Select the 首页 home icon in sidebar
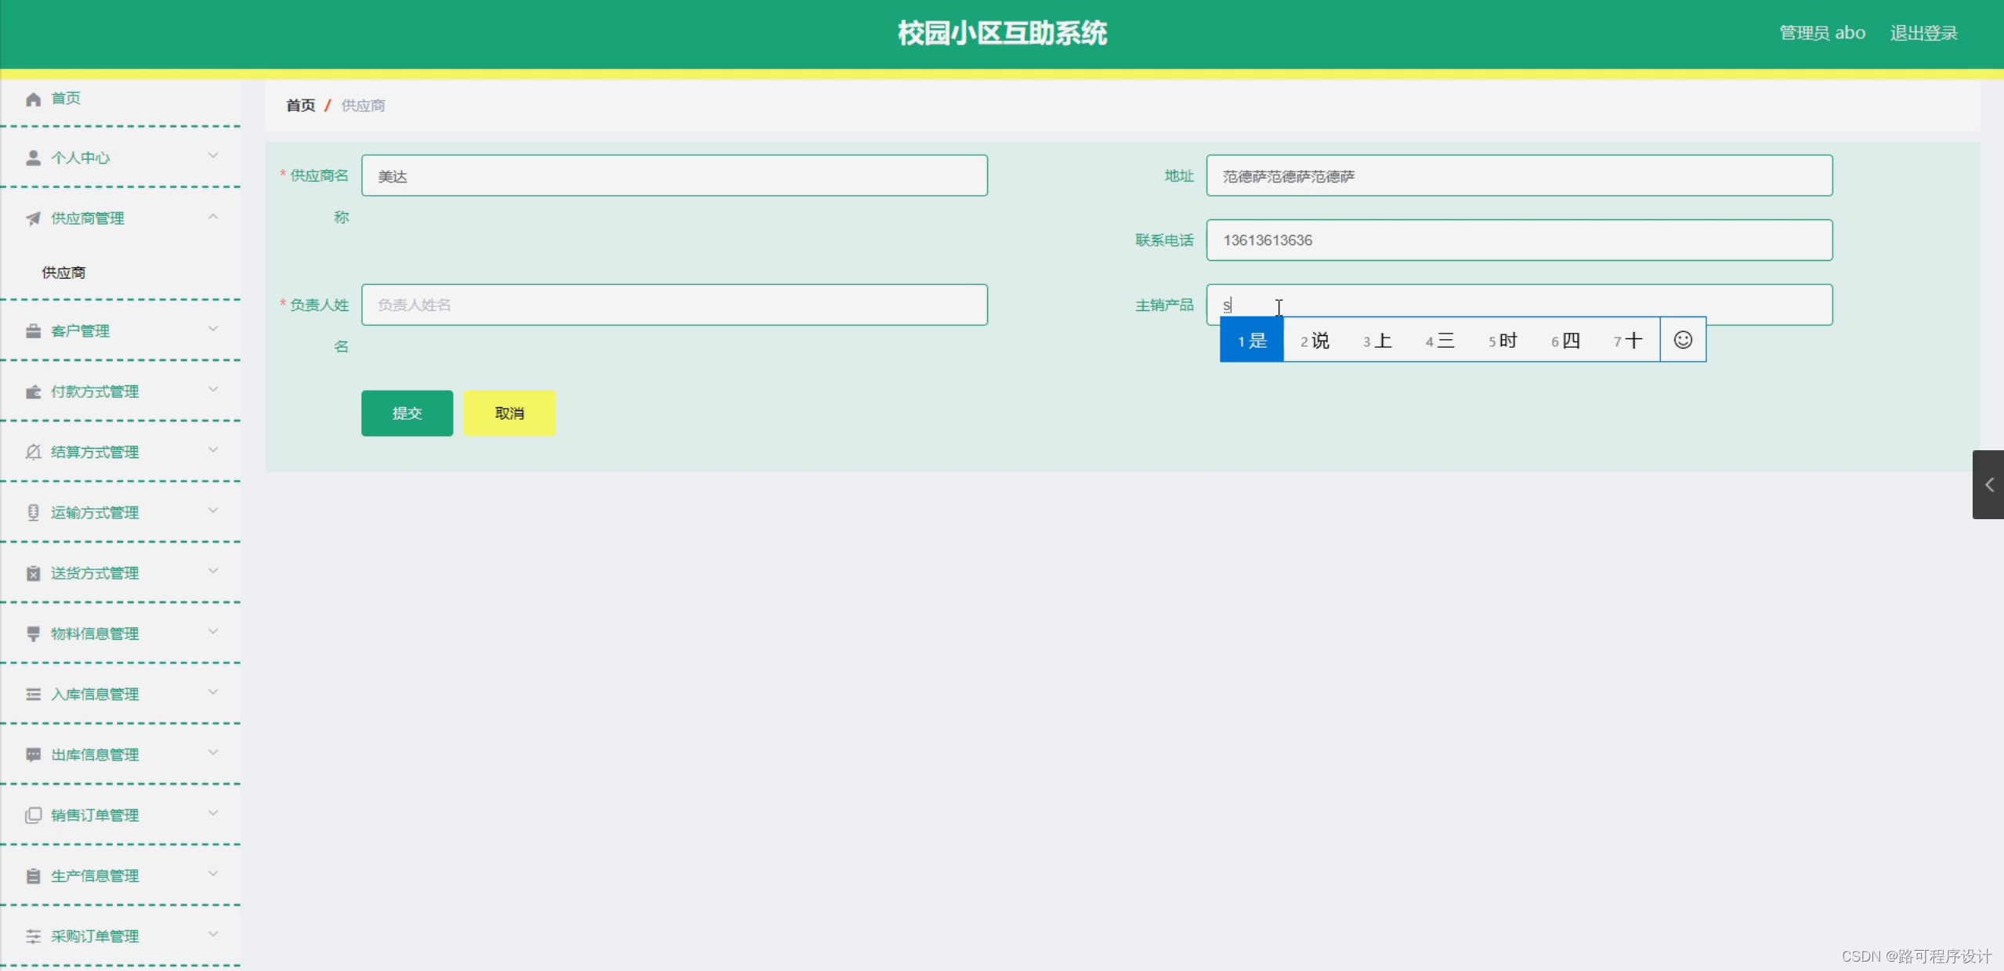The height and width of the screenshot is (971, 2004). (33, 99)
